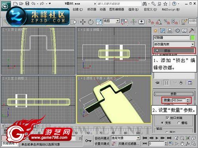Click the Set Key large key icon
The image size is (198, 148).
coord(88,141)
